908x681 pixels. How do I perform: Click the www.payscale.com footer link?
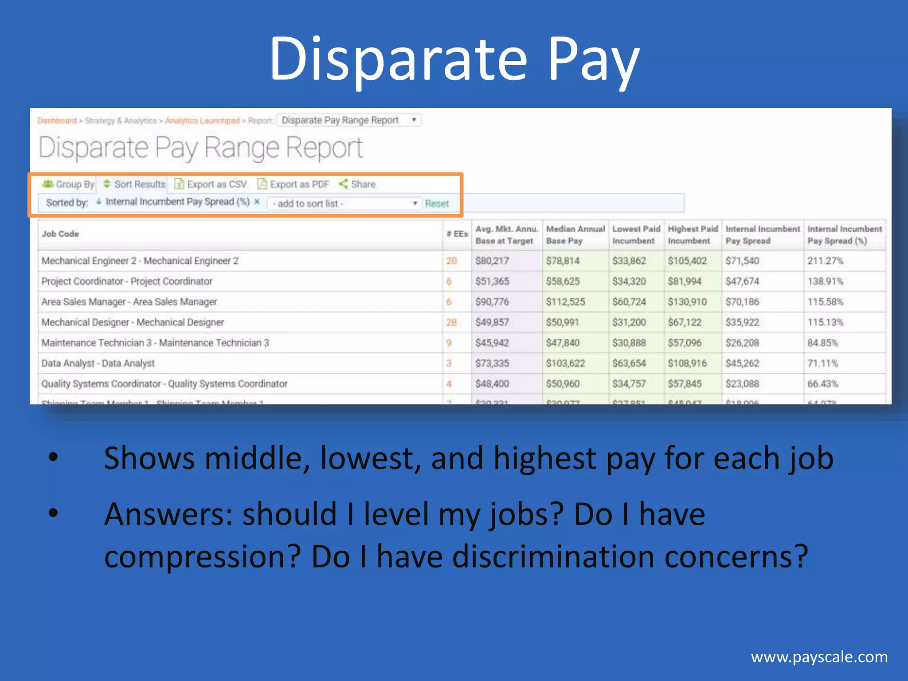pyautogui.click(x=819, y=657)
